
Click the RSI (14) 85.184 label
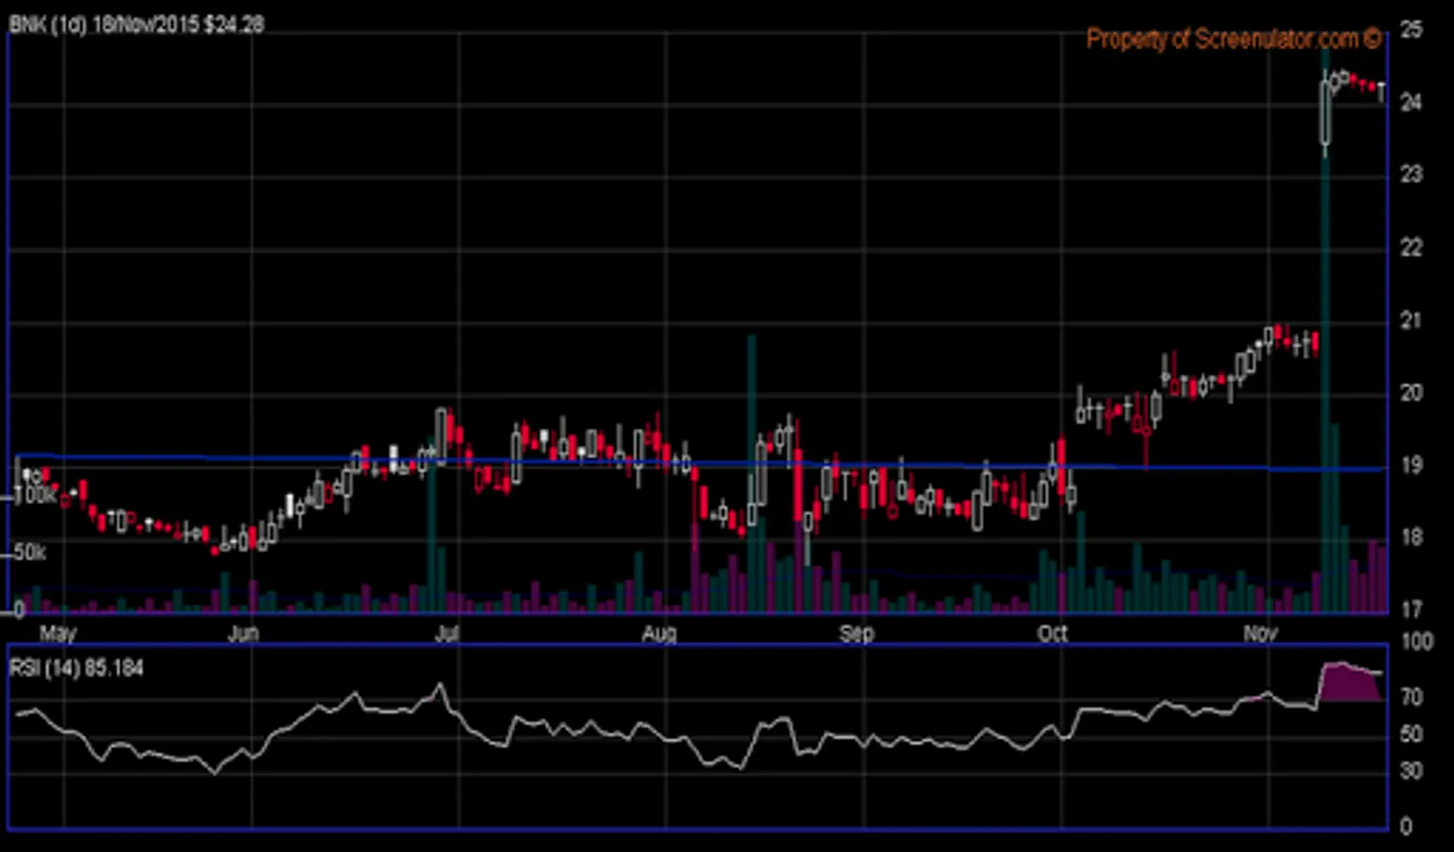pos(77,668)
